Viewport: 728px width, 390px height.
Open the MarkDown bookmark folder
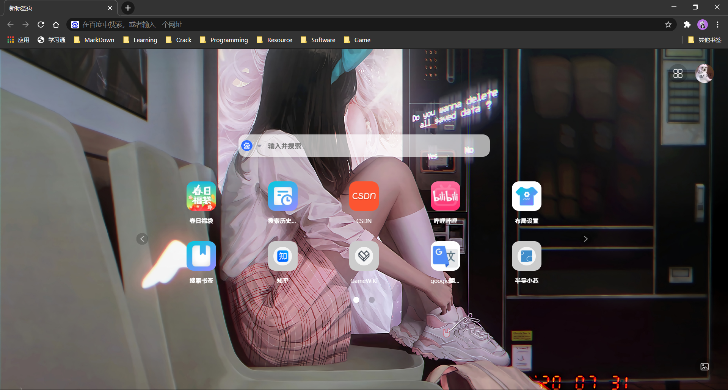[x=94, y=40]
